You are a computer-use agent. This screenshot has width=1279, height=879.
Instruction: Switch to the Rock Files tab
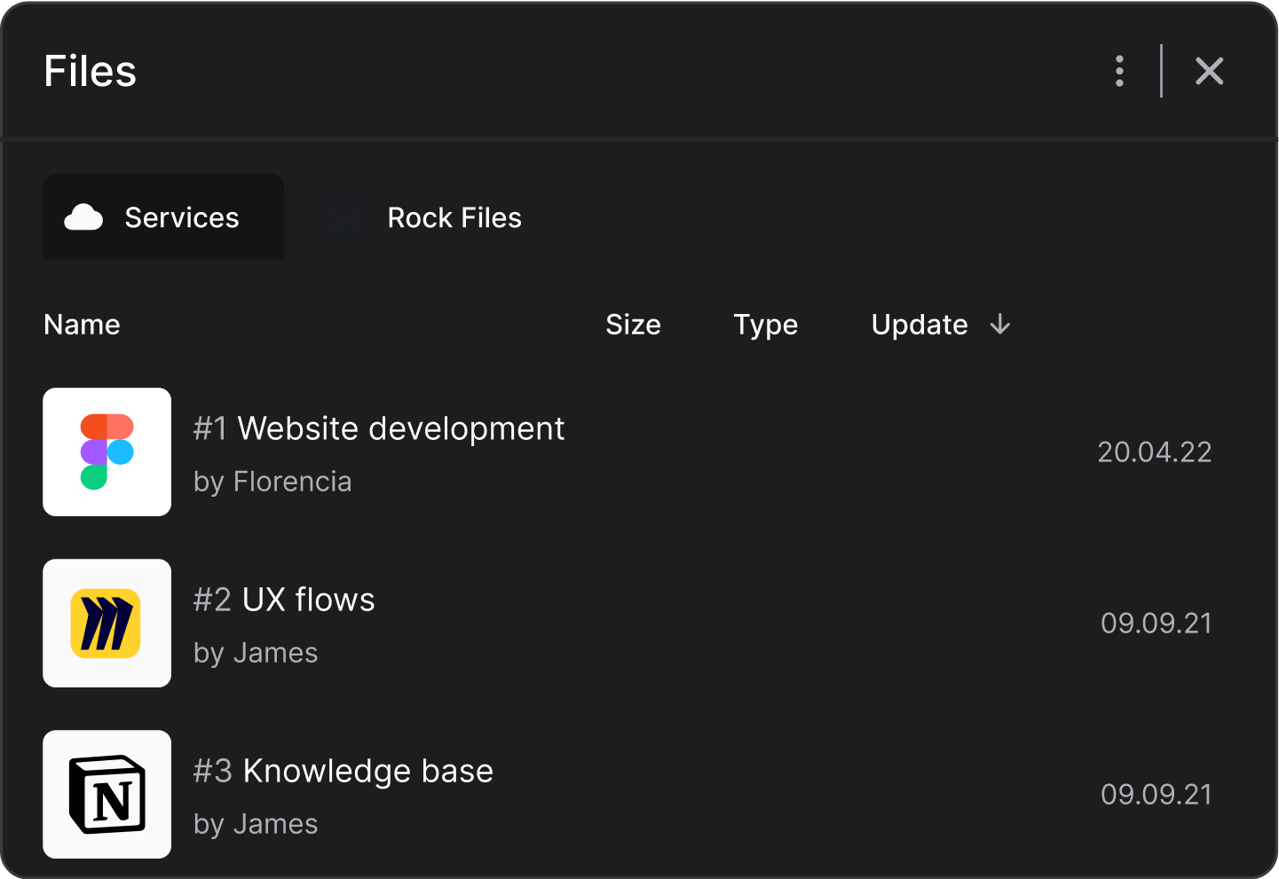pyautogui.click(x=454, y=217)
